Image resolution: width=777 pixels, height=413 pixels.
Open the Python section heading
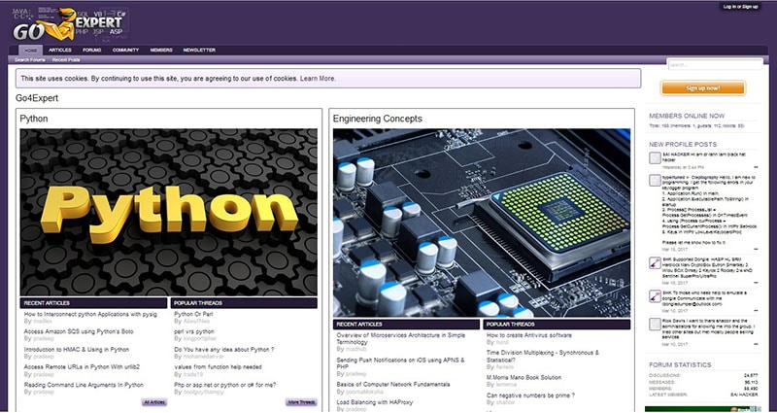(34, 119)
